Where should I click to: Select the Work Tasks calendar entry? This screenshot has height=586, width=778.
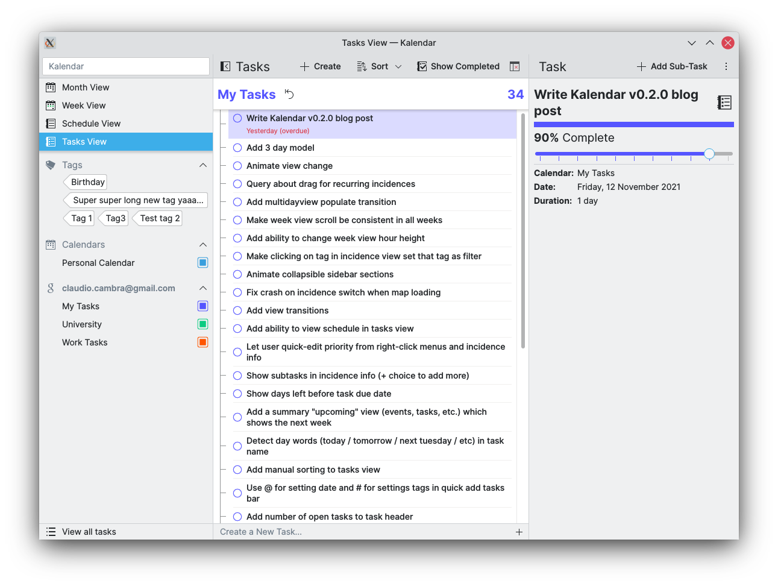click(x=126, y=342)
